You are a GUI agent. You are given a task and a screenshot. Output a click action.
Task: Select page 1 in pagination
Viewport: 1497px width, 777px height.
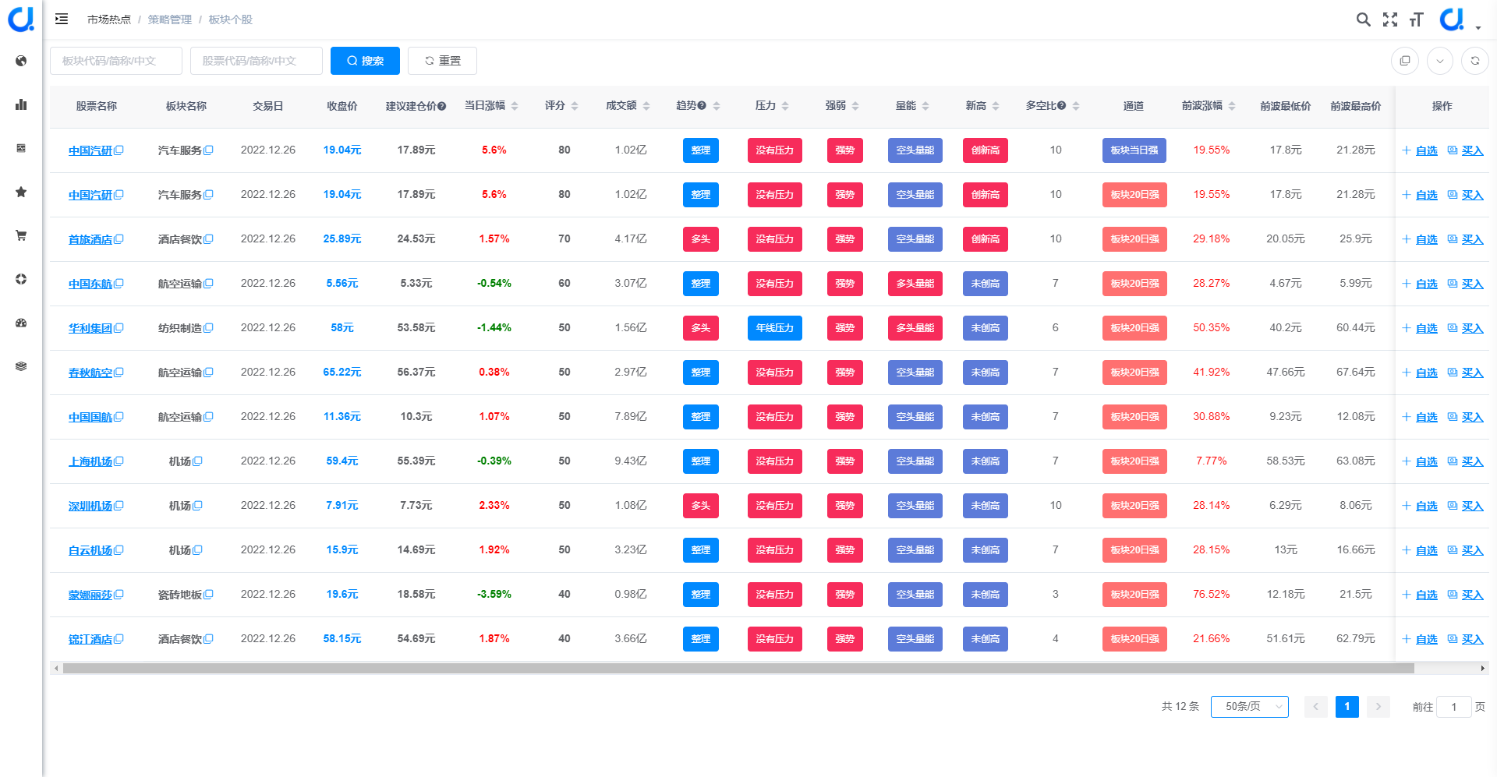pyautogui.click(x=1347, y=707)
